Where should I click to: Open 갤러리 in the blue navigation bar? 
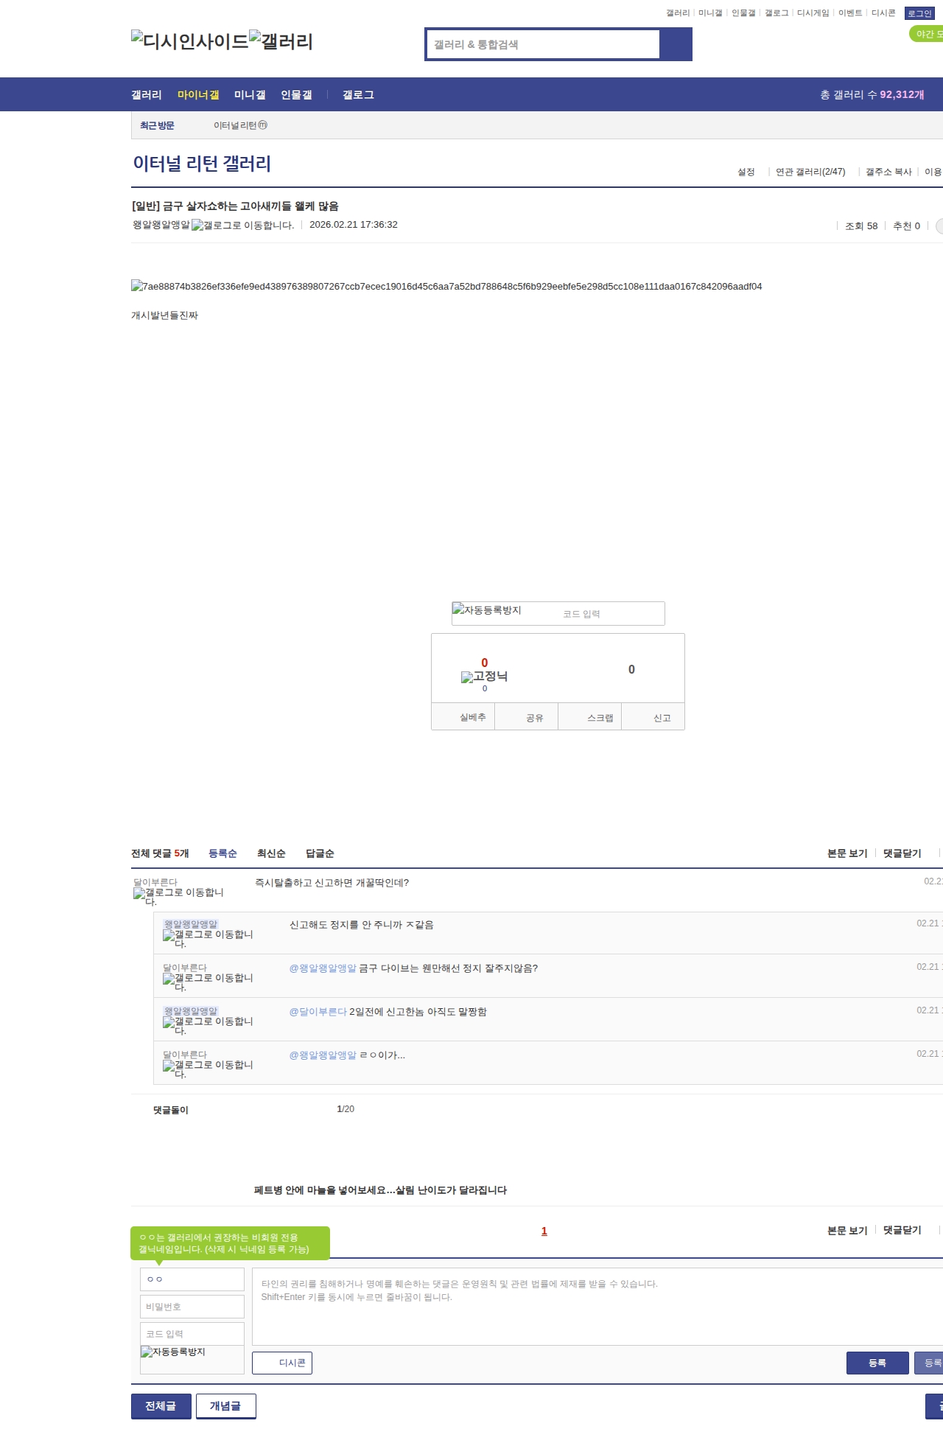click(x=147, y=95)
